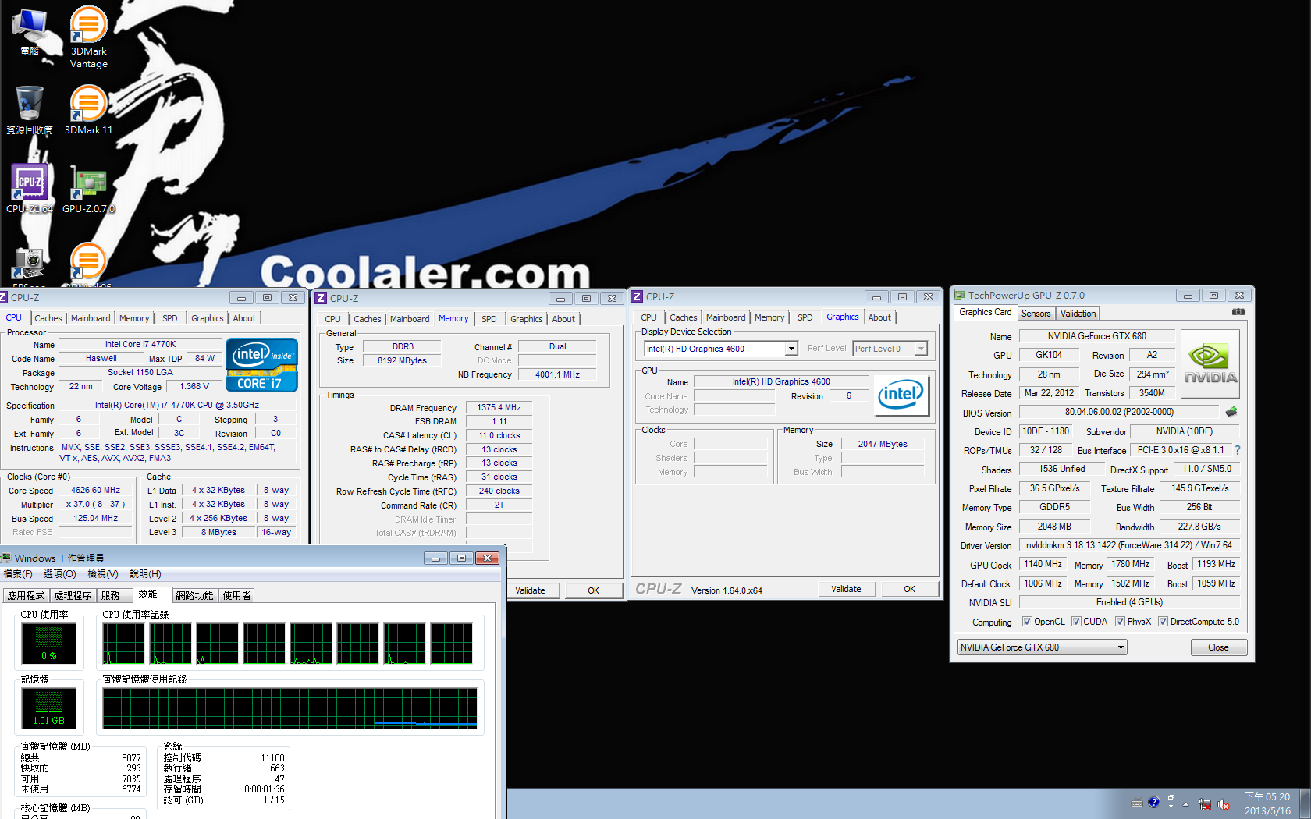The image size is (1311, 819).
Task: Click the muted volume tray icon
Action: (1224, 804)
